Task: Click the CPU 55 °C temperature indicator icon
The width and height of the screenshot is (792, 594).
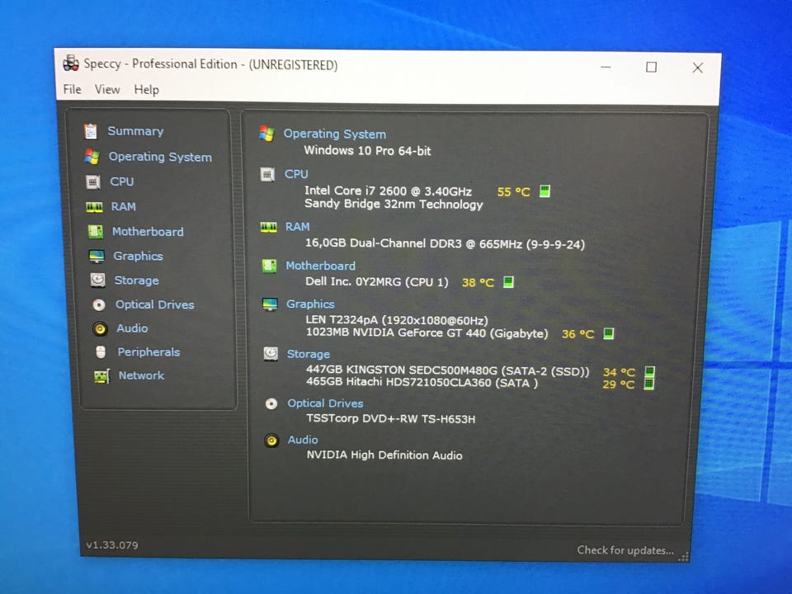Action: pyautogui.click(x=544, y=191)
